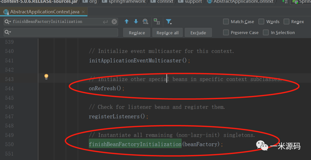Click line number 541 in gutter

click(9, 61)
